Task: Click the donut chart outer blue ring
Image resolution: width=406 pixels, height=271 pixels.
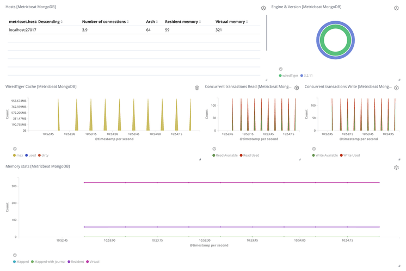Action: click(x=352, y=41)
